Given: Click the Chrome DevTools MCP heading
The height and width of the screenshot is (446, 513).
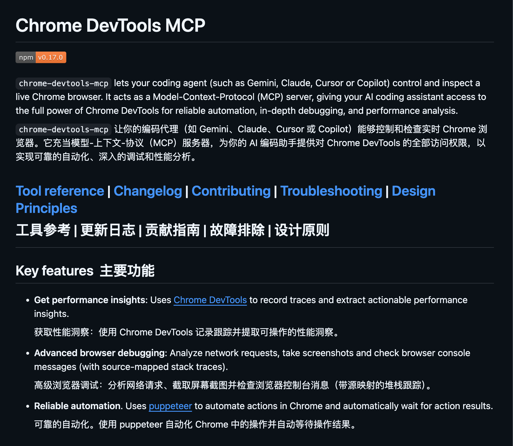Looking at the screenshot, I should click(x=110, y=25).
